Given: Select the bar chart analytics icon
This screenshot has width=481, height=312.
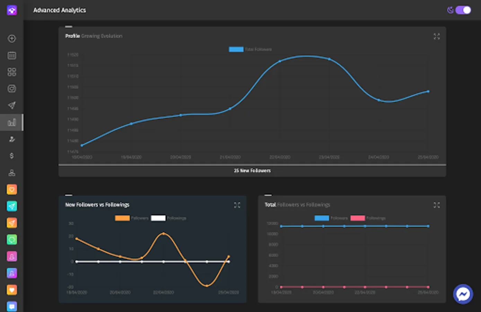Looking at the screenshot, I should (12, 122).
